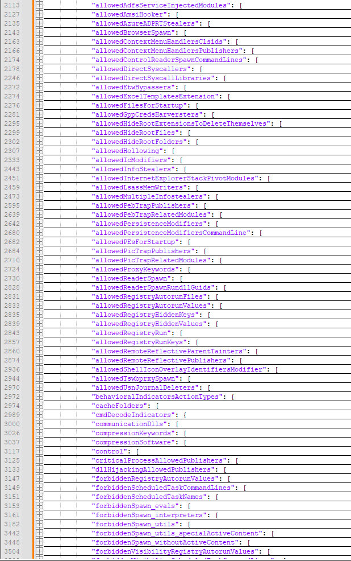Expand the allowedAmsiHooker array fold
351x561 pixels.
pyautogui.click(x=39, y=14)
